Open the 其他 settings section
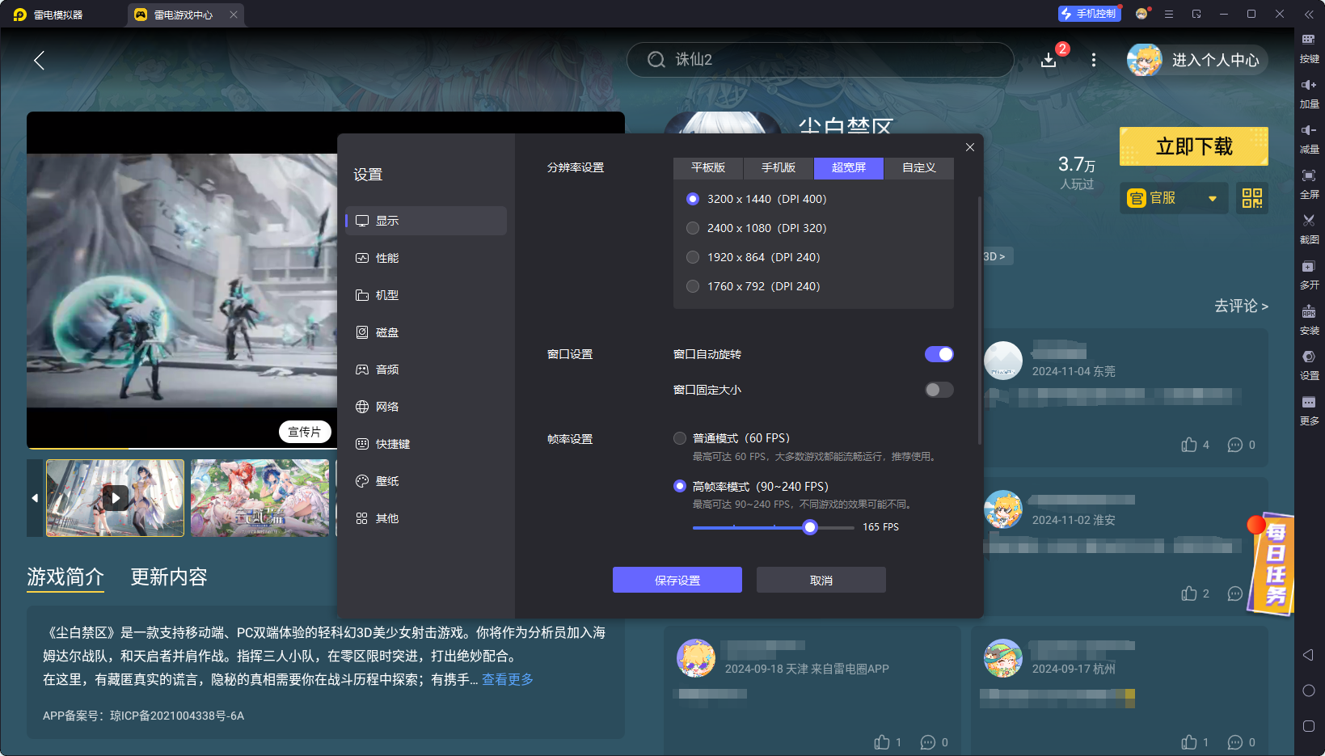The height and width of the screenshot is (756, 1325). pyautogui.click(x=426, y=518)
